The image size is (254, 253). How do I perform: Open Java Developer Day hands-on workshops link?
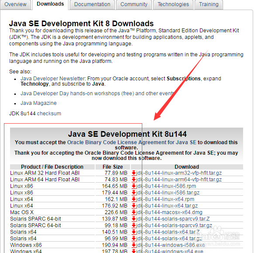click(97, 94)
